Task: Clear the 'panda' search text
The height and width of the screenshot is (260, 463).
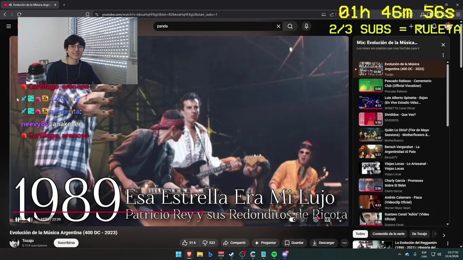Action: pyautogui.click(x=279, y=26)
